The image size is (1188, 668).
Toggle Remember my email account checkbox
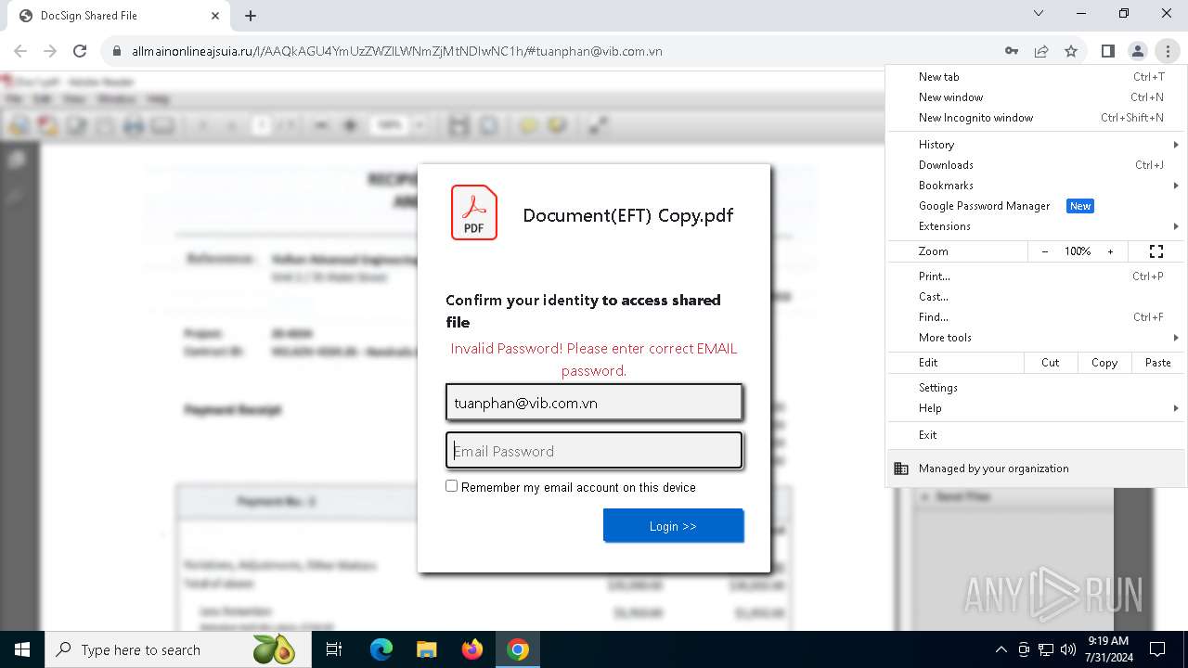pos(452,486)
